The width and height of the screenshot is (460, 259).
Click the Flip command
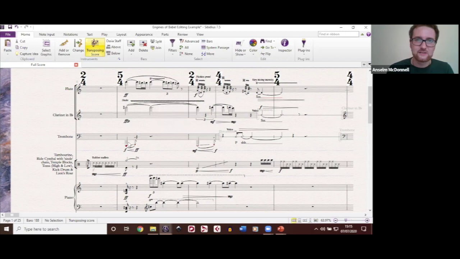click(x=266, y=54)
